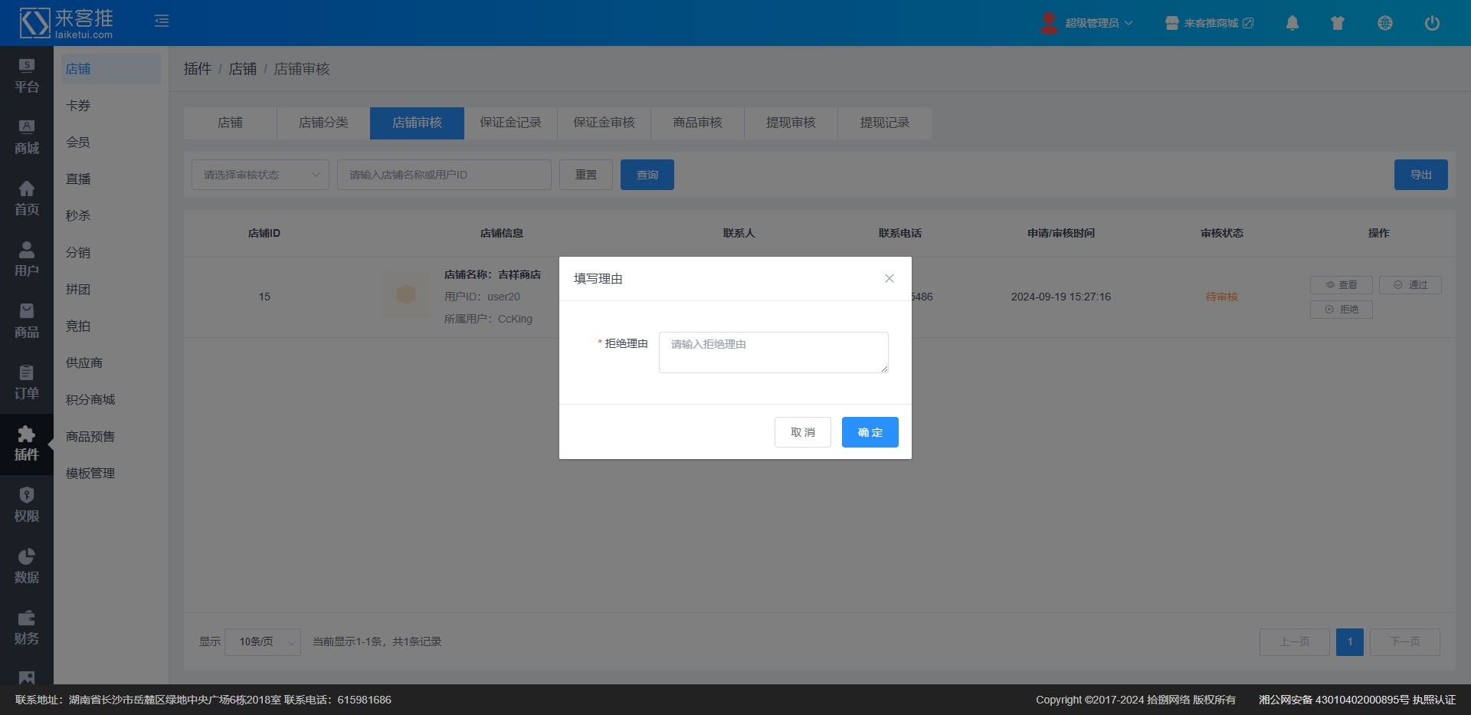This screenshot has height=715, width=1471.
Task: Open the 数据 data sidebar icon
Action: (x=27, y=566)
